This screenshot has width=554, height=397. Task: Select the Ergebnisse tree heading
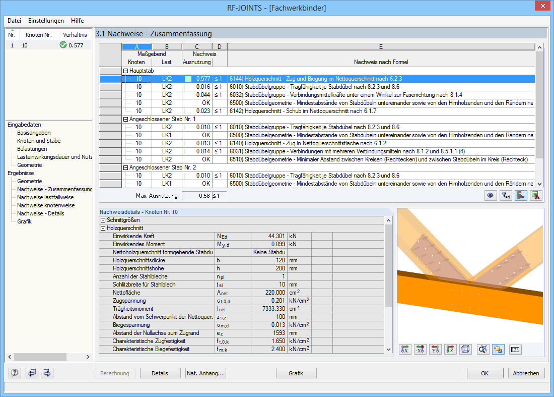pos(21,173)
